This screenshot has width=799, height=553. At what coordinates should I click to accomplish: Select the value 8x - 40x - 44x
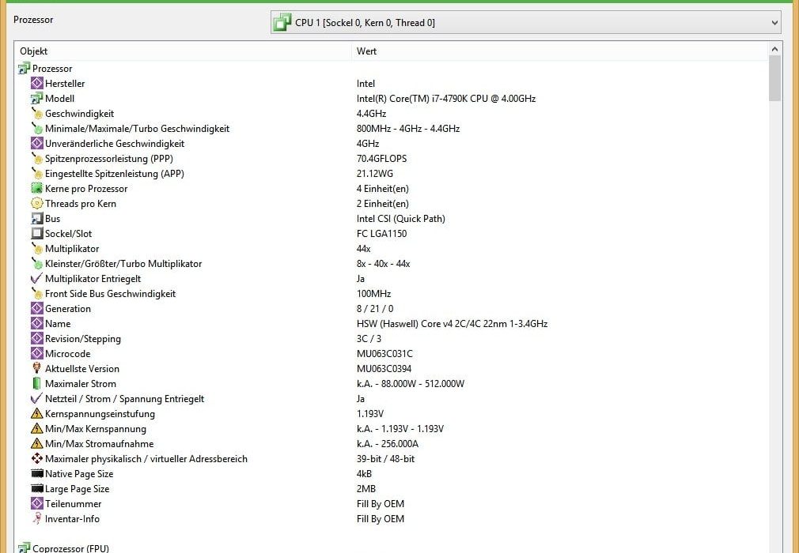(x=383, y=263)
